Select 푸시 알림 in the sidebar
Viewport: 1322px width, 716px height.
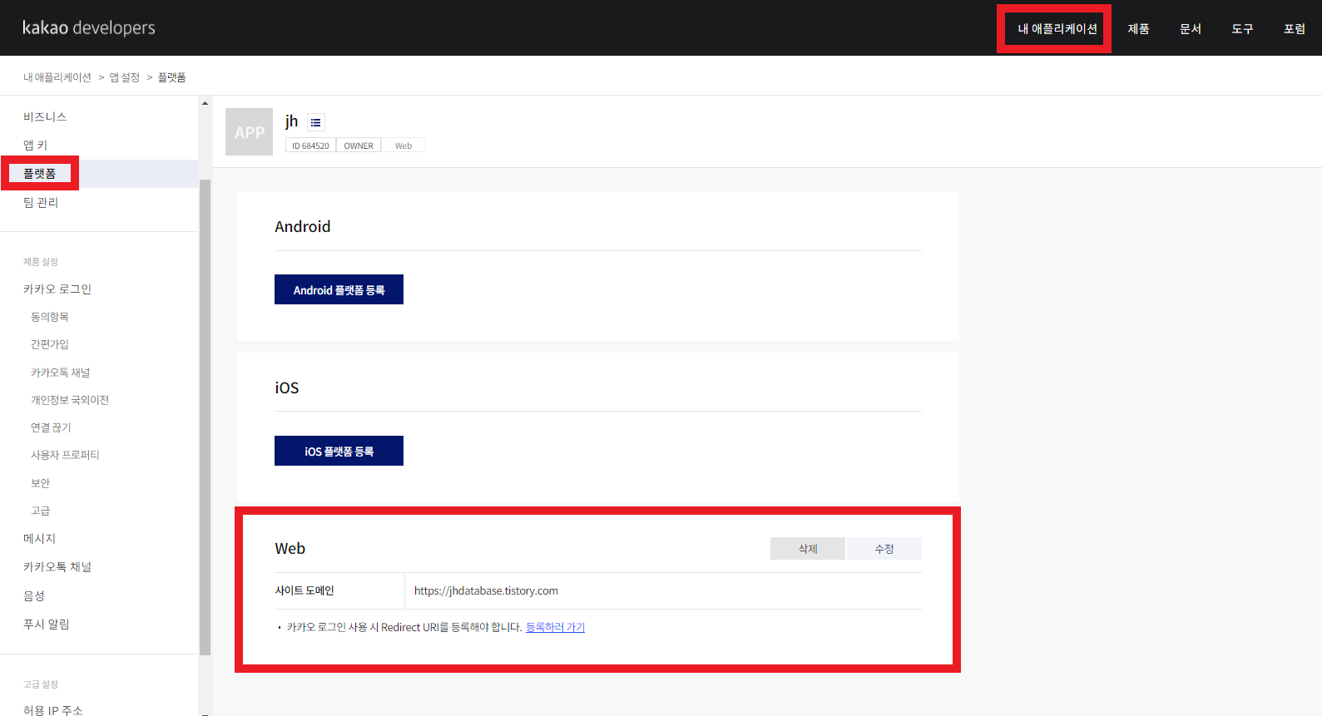coord(47,624)
